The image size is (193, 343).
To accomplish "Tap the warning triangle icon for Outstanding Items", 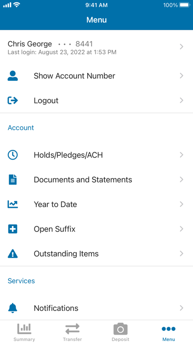I will [13, 254].
